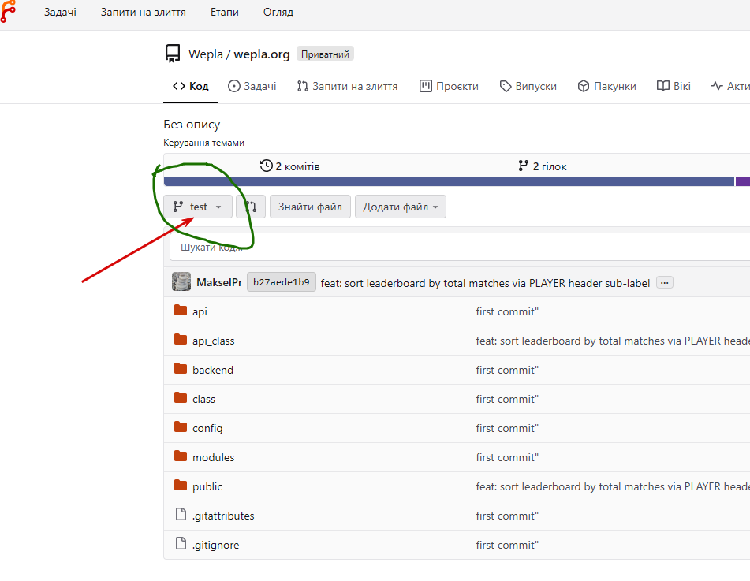Screen dimensions: 750x581
Task: Open Запити на злиття in top navigation
Action: [x=143, y=12]
